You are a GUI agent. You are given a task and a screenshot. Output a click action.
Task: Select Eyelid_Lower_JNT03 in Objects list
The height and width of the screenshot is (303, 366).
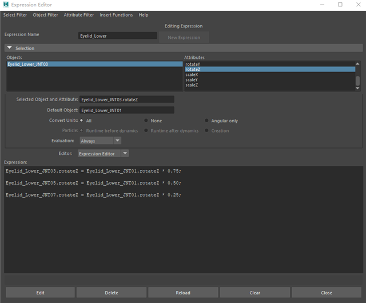pyautogui.click(x=28, y=65)
